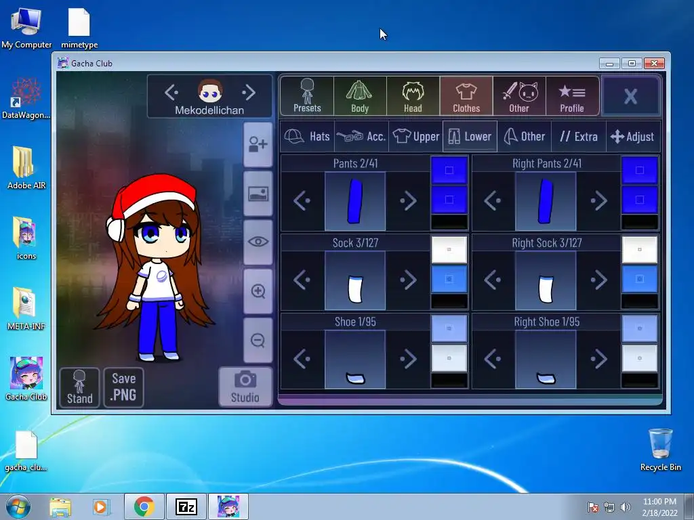This screenshot has width=694, height=520.
Task: Switch to next character slot
Action: coord(249,92)
